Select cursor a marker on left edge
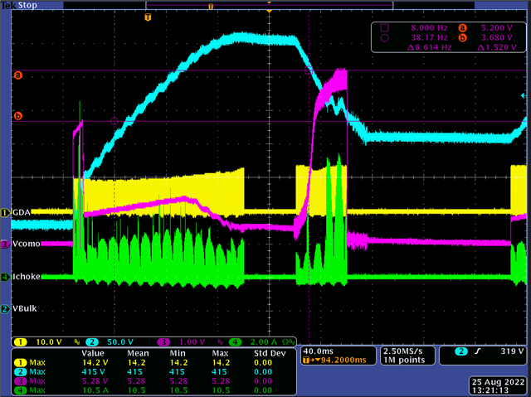This screenshot has width=531, height=397. tap(18, 75)
